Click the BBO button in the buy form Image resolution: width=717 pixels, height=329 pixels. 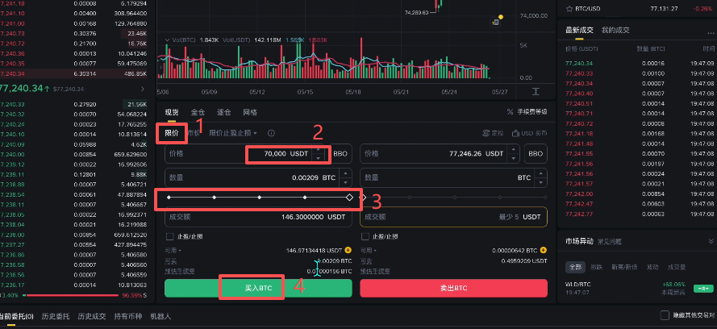[x=340, y=154]
